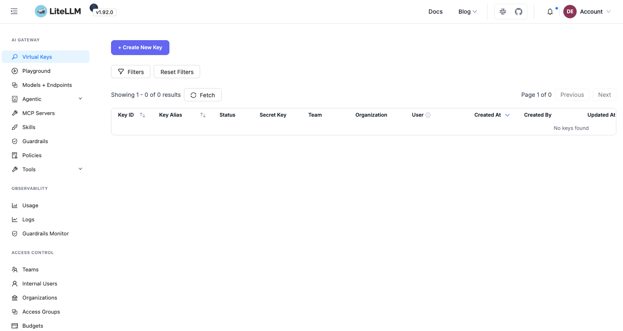The height and width of the screenshot is (331, 623).
Task: Click the MCP Servers wrench icon
Action: pyautogui.click(x=15, y=113)
